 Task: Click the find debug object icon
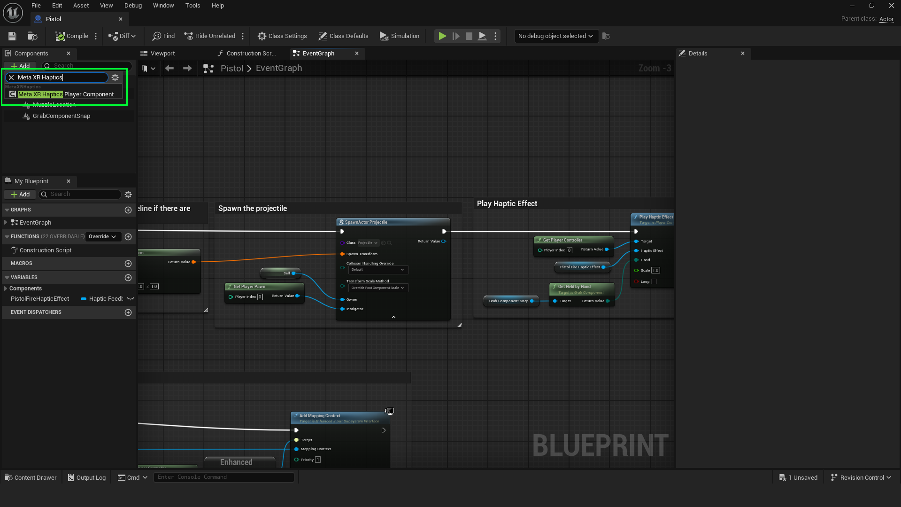pos(606,36)
